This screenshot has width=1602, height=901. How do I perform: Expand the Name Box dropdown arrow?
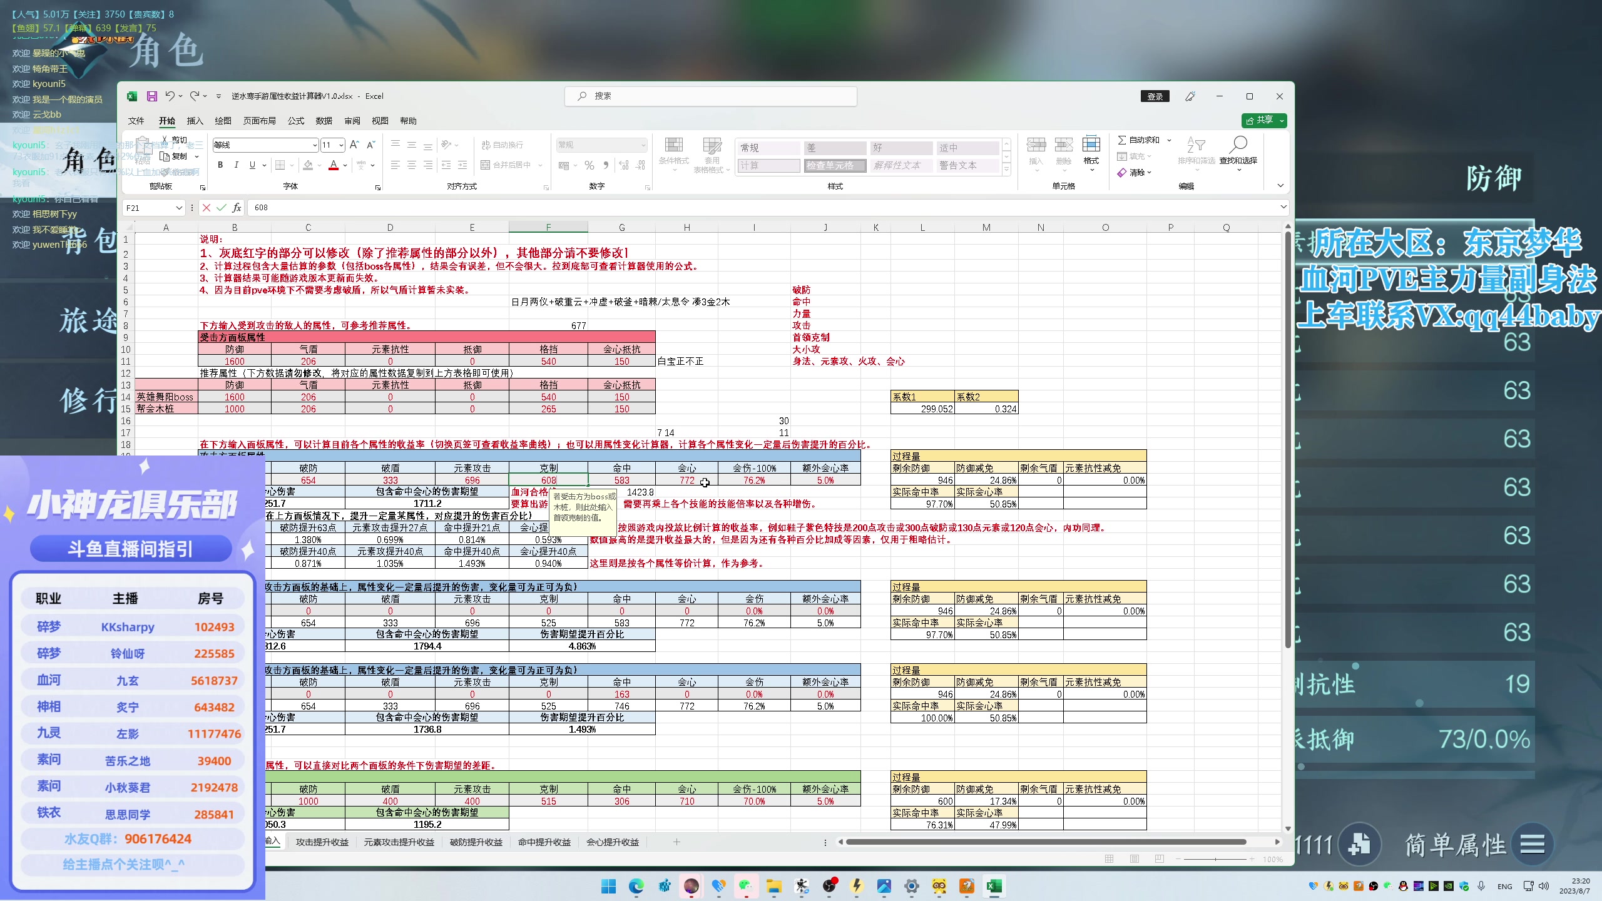pyautogui.click(x=178, y=208)
